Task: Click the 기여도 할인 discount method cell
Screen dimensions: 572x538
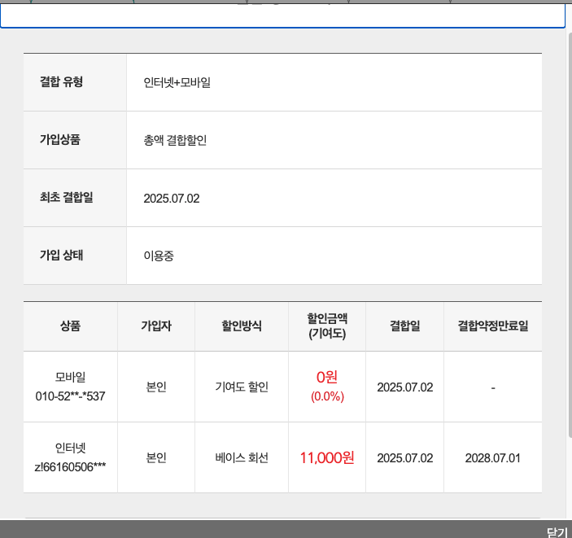Action: tap(242, 387)
